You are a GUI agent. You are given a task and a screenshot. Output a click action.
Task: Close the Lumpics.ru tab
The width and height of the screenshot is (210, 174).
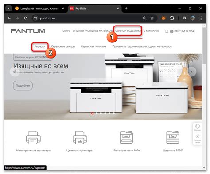63,8
